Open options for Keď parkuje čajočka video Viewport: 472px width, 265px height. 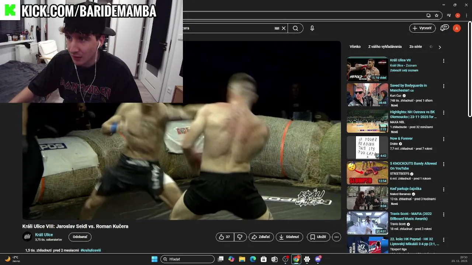444,189
